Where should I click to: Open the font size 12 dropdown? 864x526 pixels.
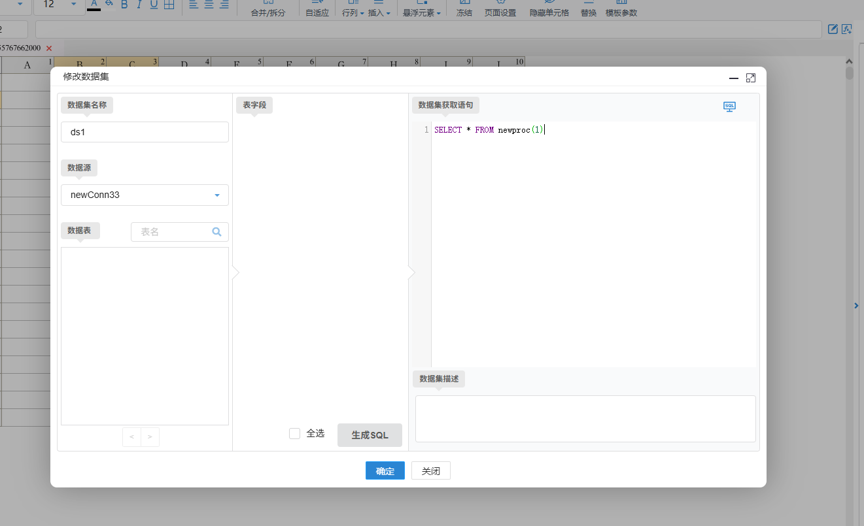click(x=73, y=5)
